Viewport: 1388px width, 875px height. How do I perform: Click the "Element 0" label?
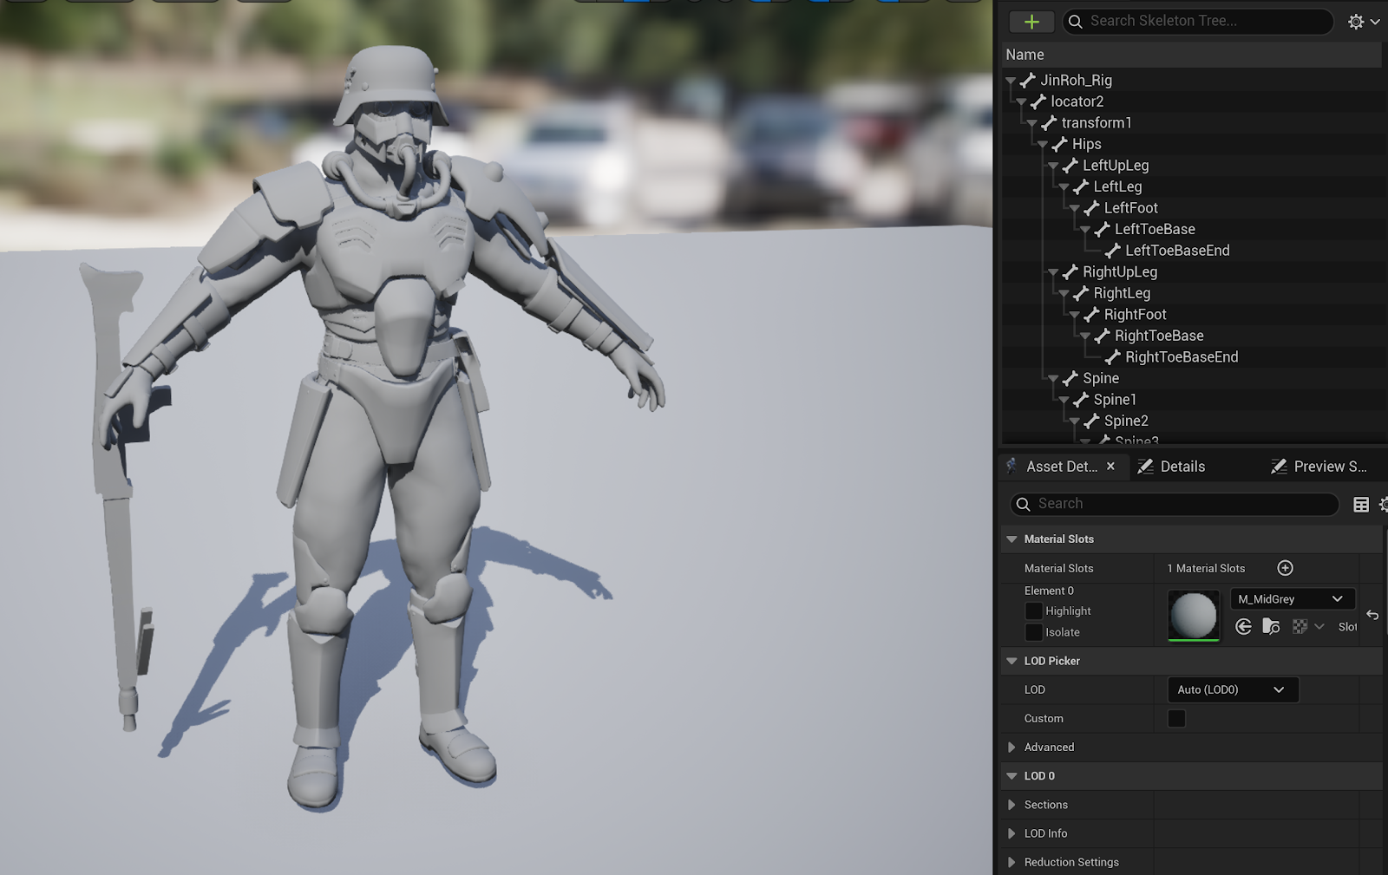[x=1049, y=591]
